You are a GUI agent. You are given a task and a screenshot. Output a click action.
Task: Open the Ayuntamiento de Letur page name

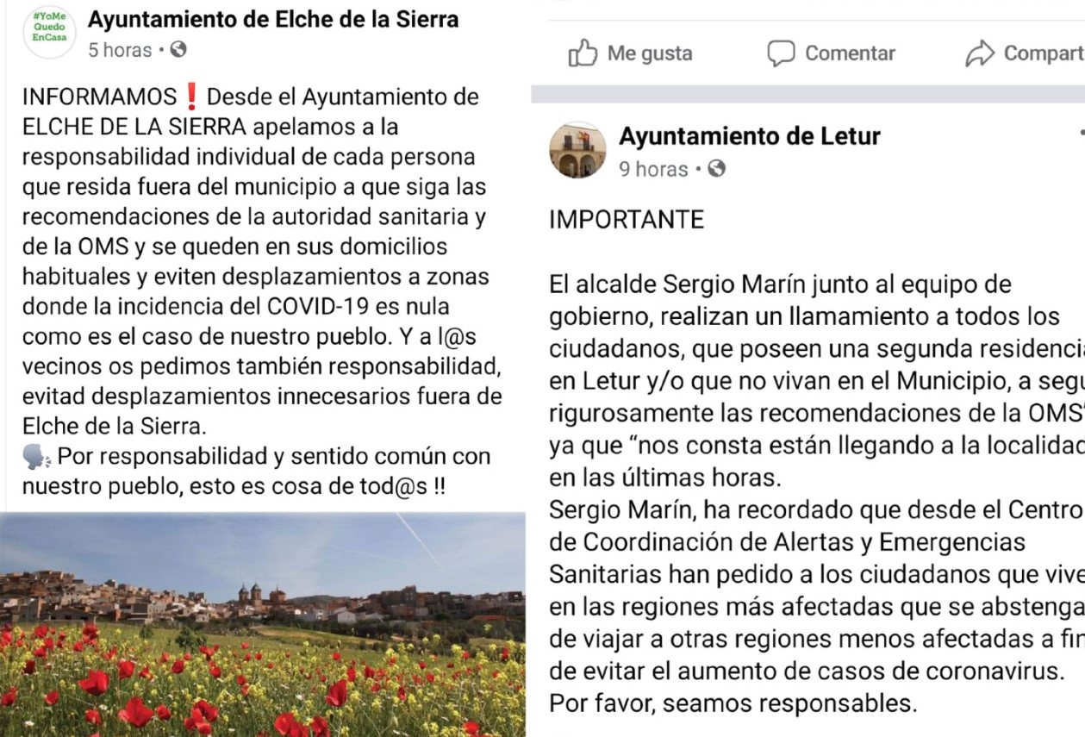pyautogui.click(x=749, y=136)
